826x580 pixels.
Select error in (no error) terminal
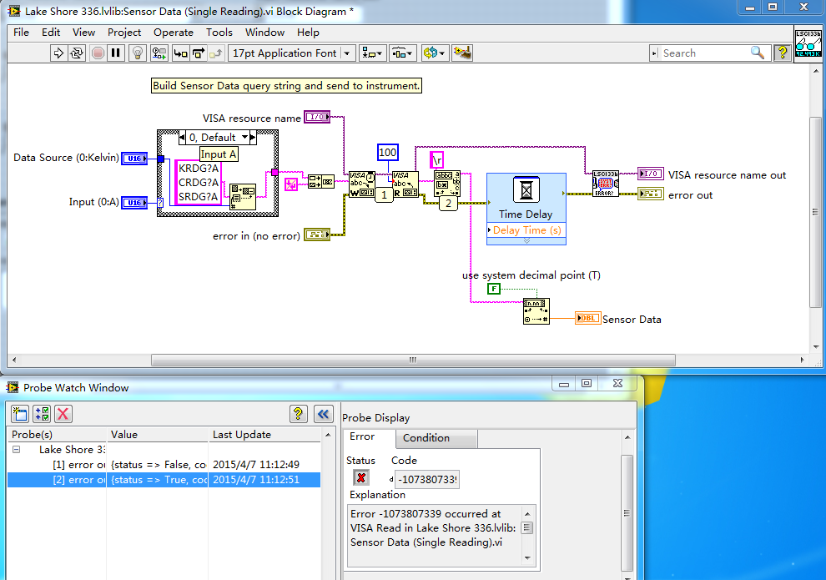click(x=317, y=235)
